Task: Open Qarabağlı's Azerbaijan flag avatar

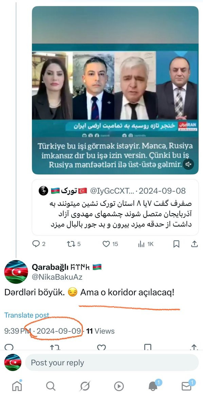Action: coord(16,272)
